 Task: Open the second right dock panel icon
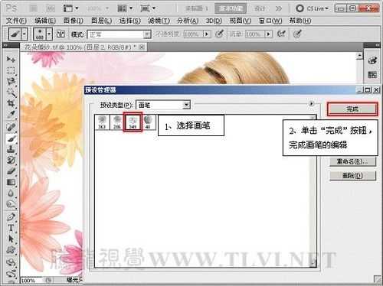372,74
